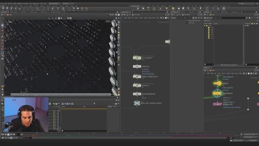Click the obj path in viewport pane
259x146 pixels.
coord(10,15)
